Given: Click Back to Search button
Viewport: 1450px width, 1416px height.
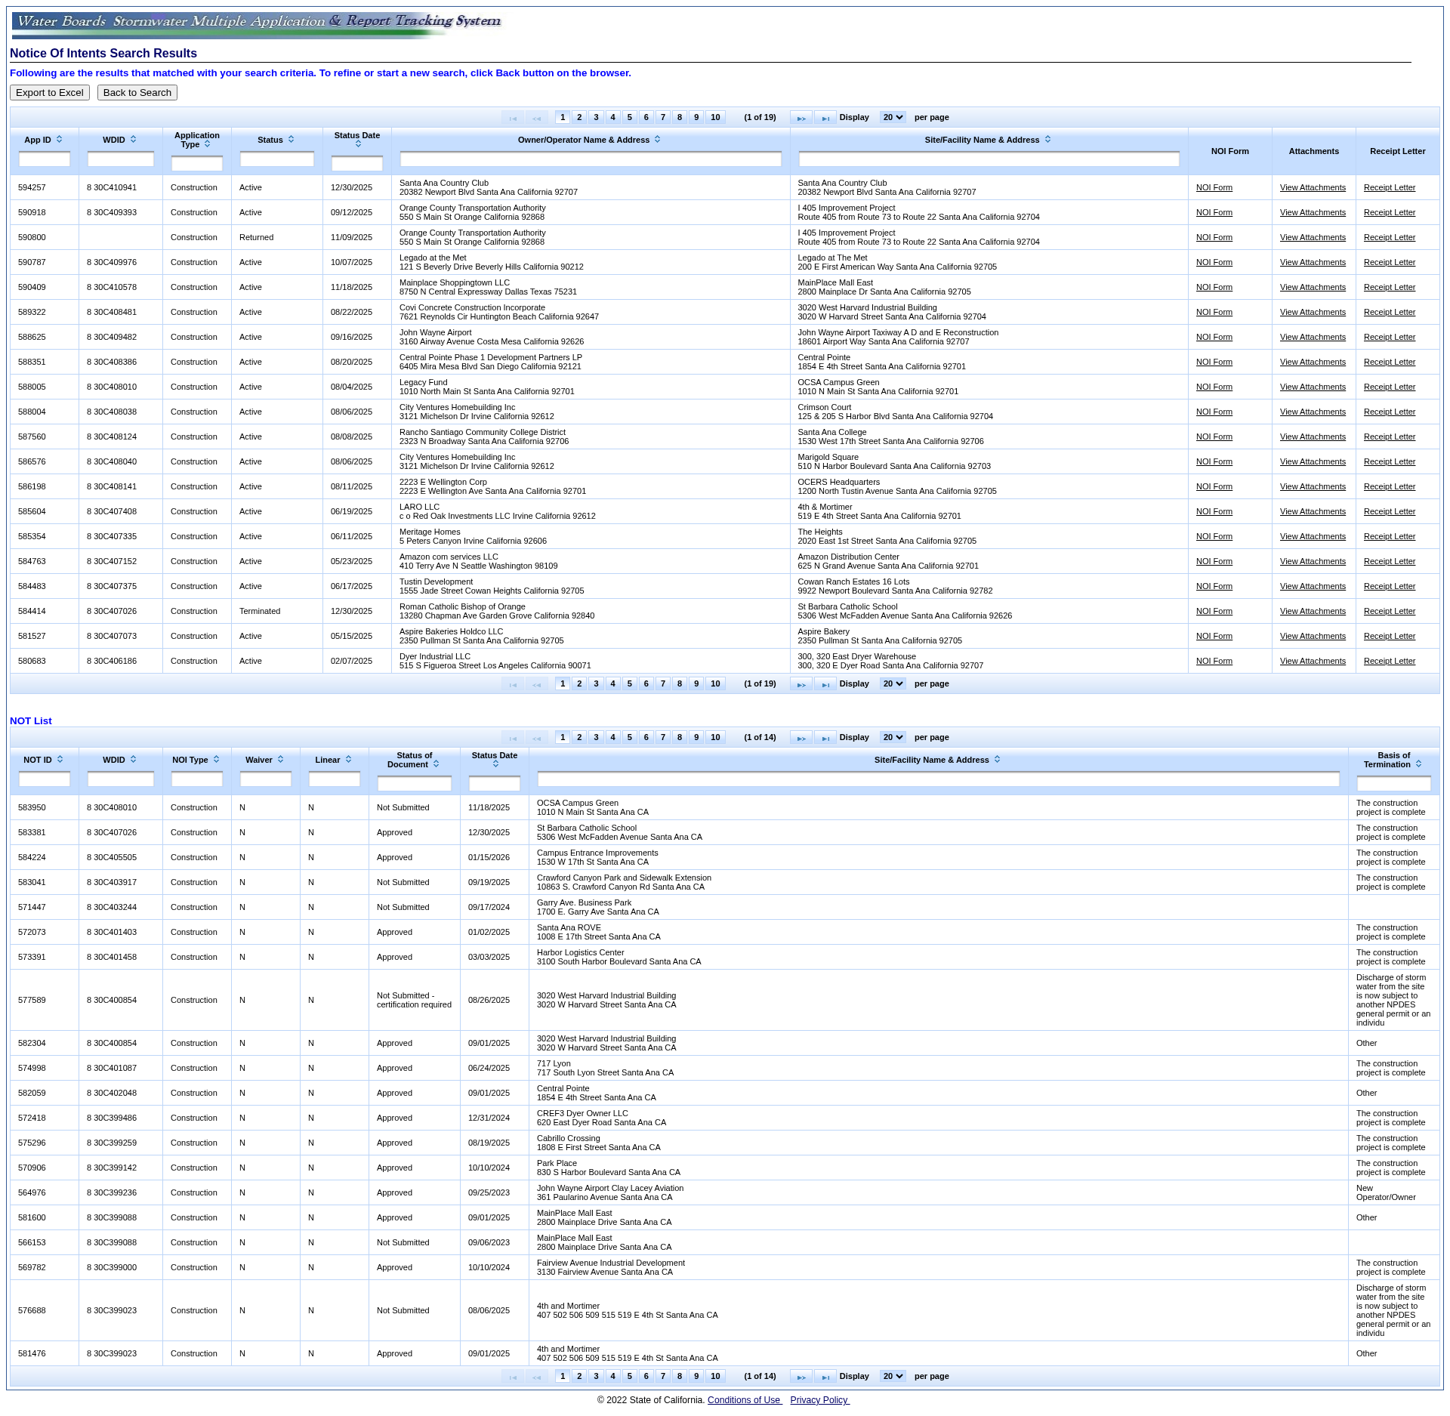Looking at the screenshot, I should click(137, 93).
